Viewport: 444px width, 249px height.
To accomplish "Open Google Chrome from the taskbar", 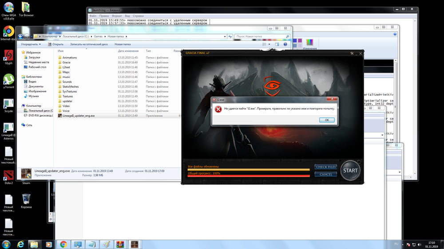I will point(63,244).
